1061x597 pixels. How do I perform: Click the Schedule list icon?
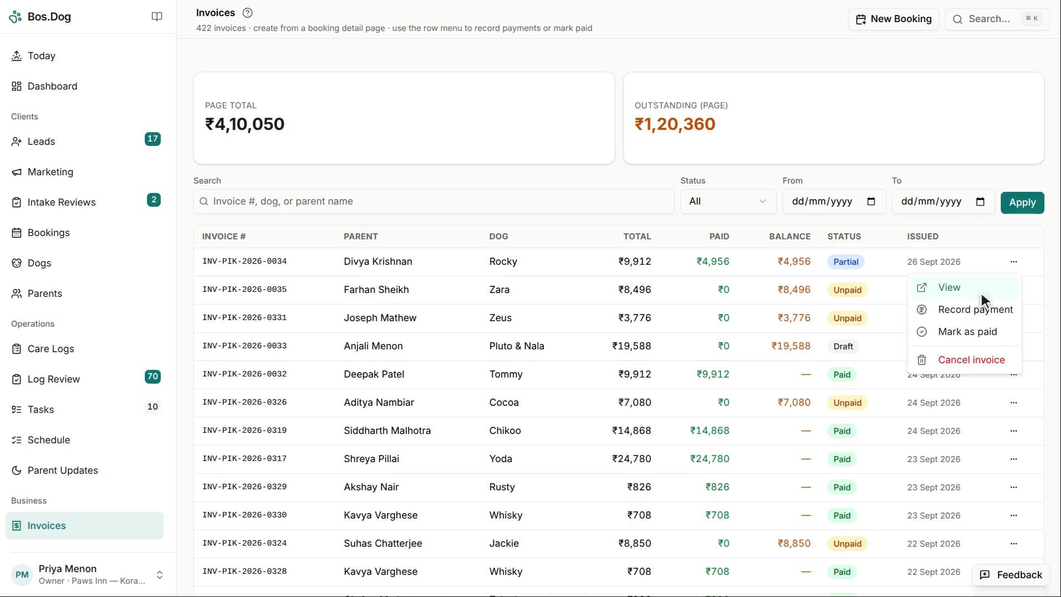pos(17,440)
